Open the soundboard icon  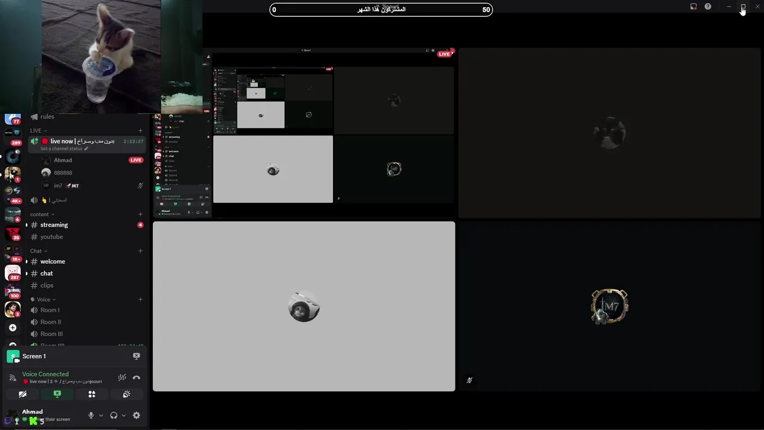tap(127, 394)
